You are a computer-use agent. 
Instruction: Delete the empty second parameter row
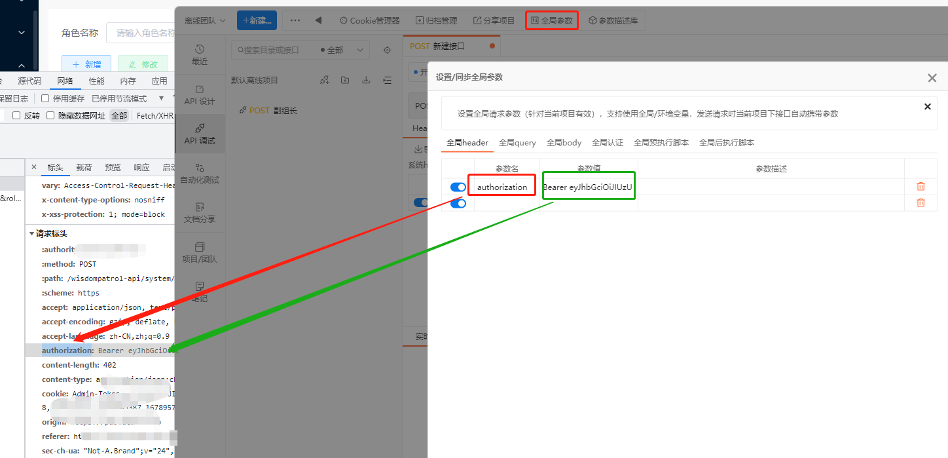921,202
